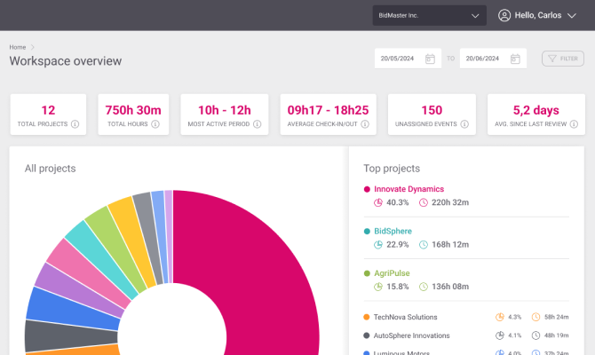Image resolution: width=595 pixels, height=355 pixels.
Task: Show info for Most Active Period
Action: point(257,124)
